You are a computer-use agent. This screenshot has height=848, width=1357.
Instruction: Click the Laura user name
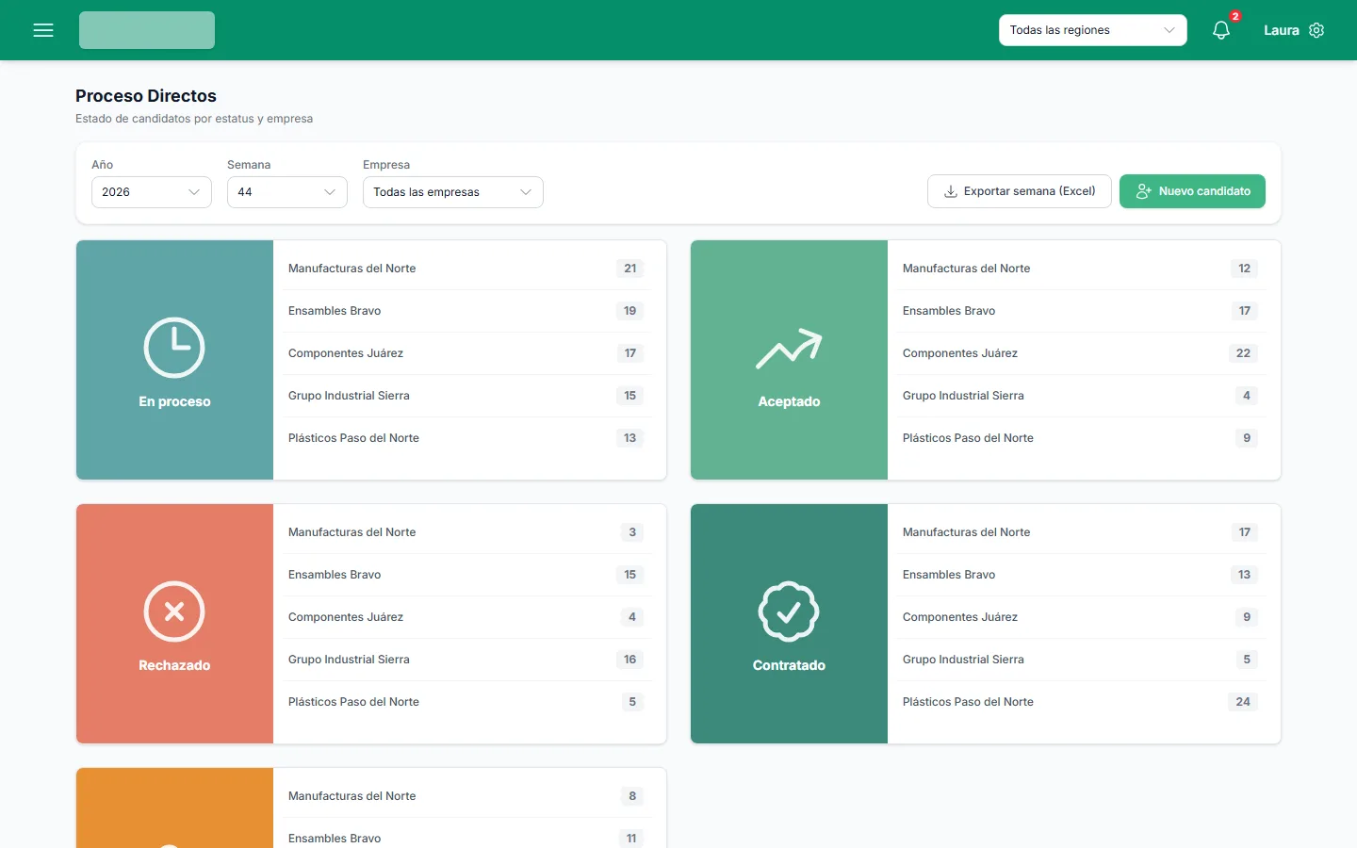1282,30
